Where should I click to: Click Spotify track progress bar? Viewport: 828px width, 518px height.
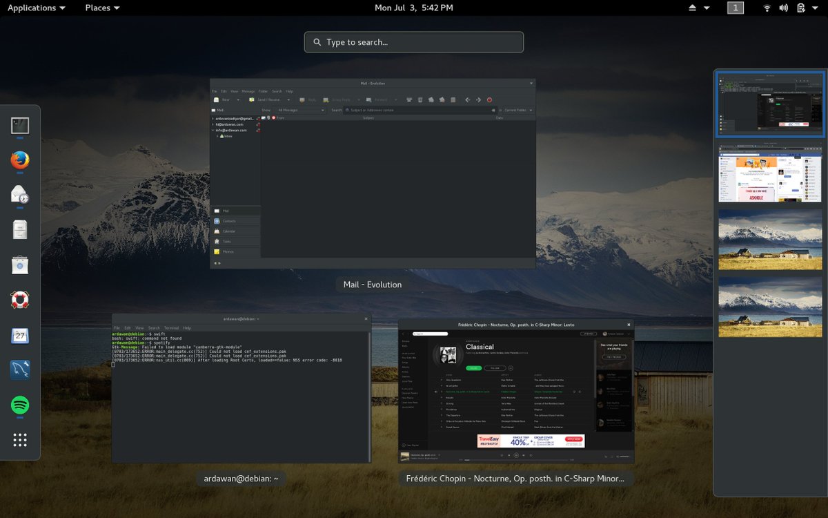(x=516, y=460)
